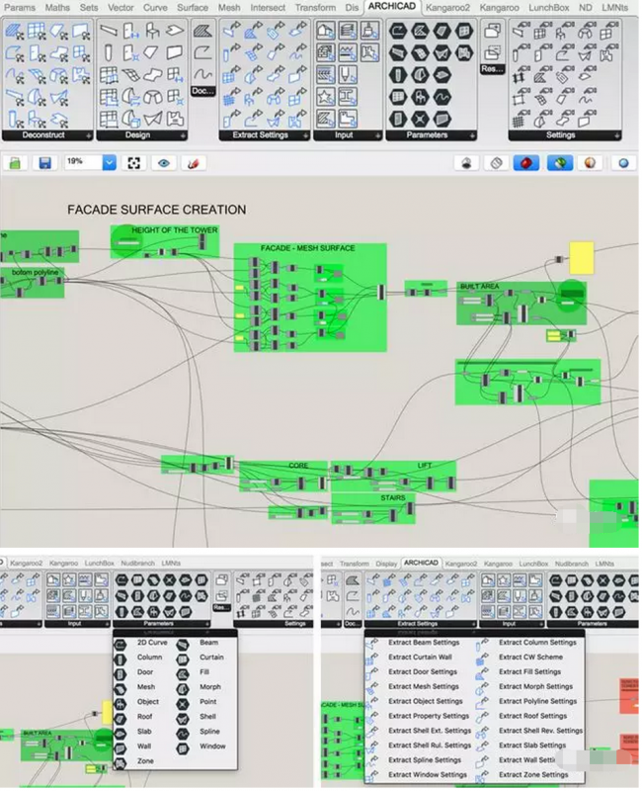Open the 19% zoom level dropdown
The width and height of the screenshot is (642, 791).
pyautogui.click(x=109, y=162)
